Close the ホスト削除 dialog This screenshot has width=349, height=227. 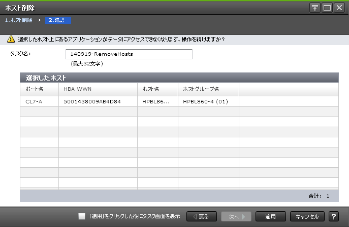click(339, 8)
